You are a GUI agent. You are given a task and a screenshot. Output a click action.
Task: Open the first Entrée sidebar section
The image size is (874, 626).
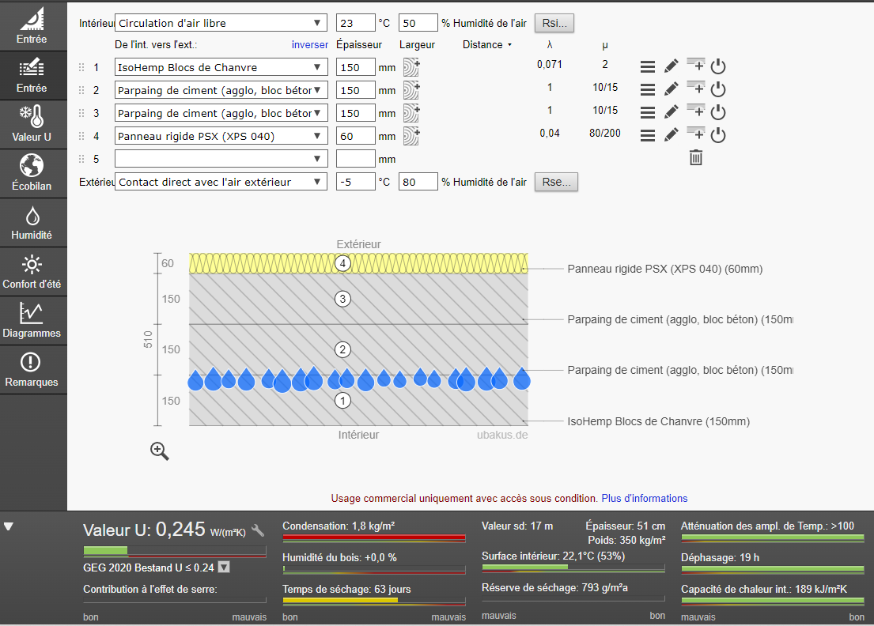point(32,25)
